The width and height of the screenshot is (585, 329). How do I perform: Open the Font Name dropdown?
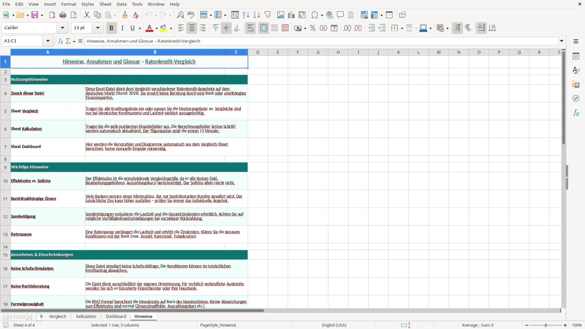tap(62, 28)
